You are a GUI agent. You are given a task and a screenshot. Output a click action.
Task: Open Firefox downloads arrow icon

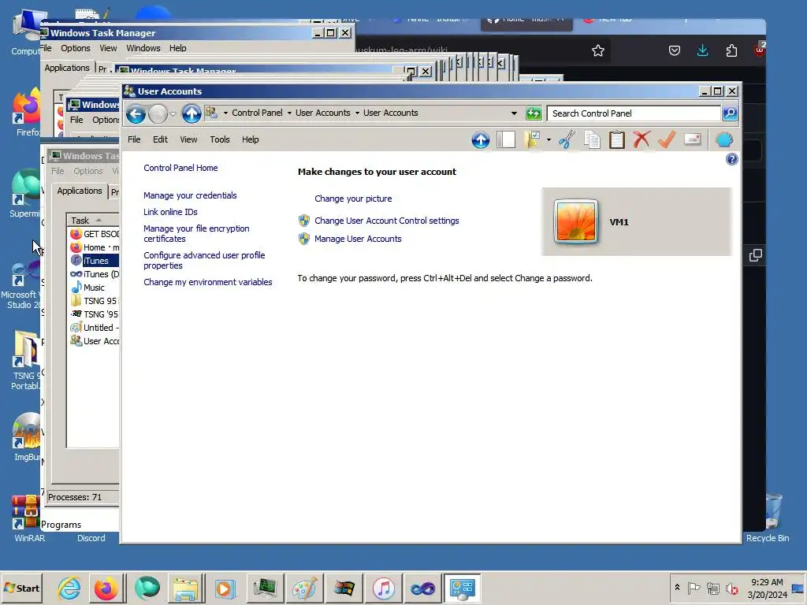[702, 50]
